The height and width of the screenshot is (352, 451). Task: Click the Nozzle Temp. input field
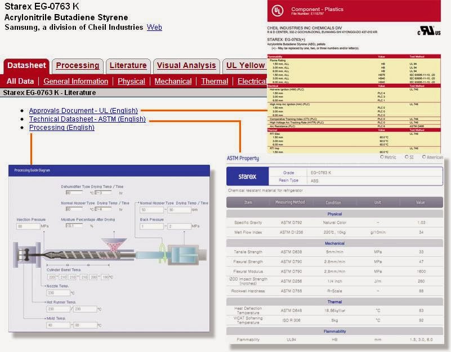(x=58, y=293)
